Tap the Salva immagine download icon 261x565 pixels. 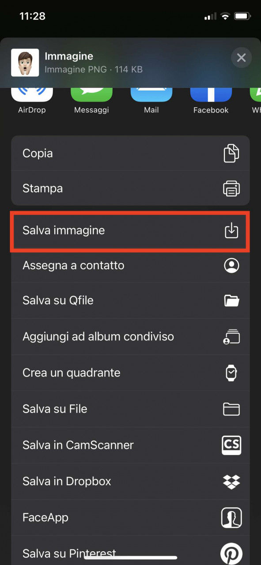pos(231,230)
